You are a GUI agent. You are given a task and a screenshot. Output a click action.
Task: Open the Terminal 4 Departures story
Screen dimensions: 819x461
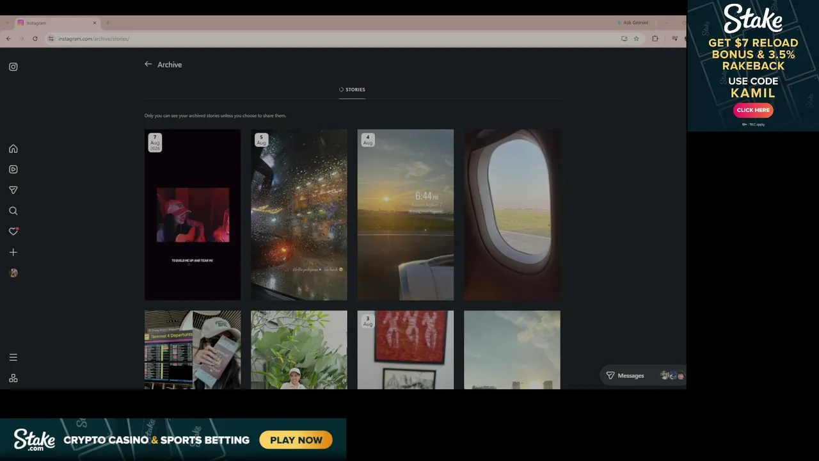click(x=193, y=350)
